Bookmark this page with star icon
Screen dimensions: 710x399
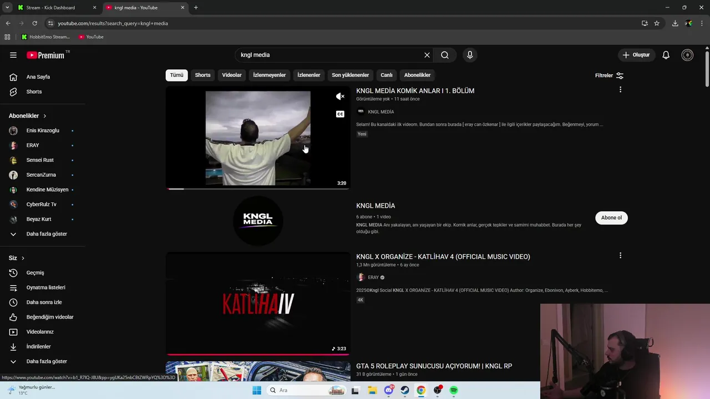tap(657, 23)
